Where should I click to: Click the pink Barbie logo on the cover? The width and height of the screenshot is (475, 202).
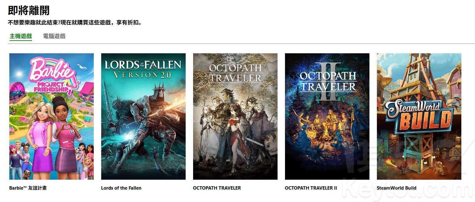click(x=53, y=72)
